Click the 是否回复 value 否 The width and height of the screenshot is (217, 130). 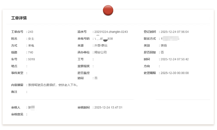[162, 53]
